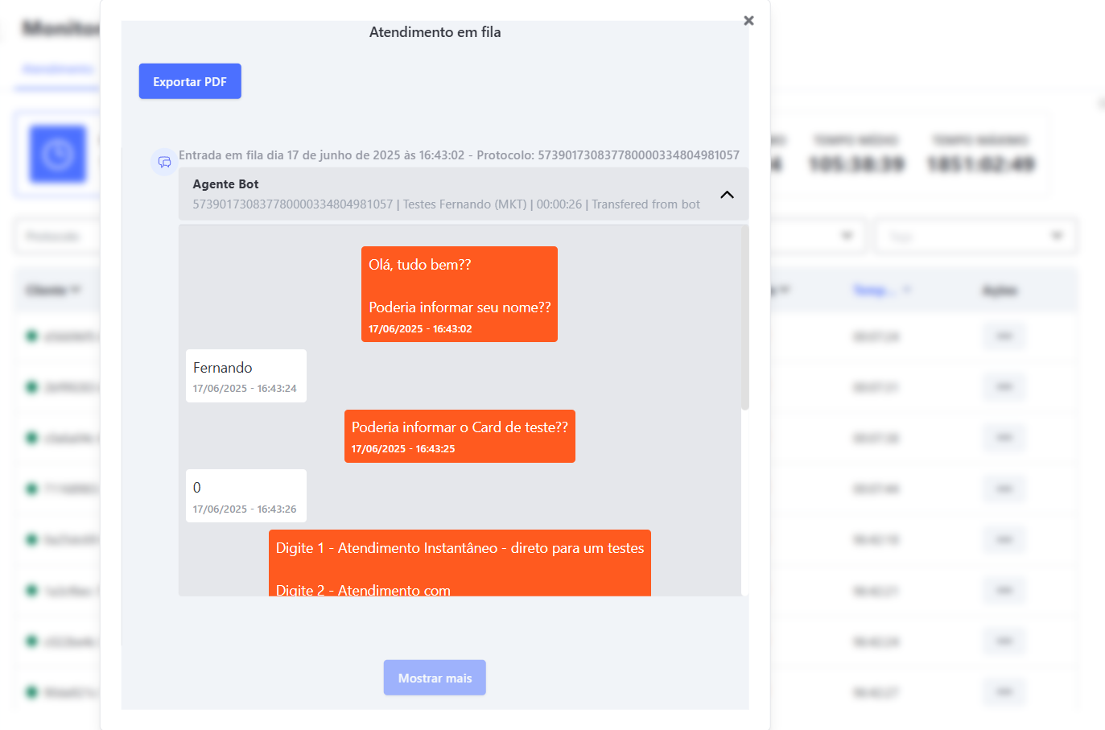This screenshot has width=1105, height=730.
Task: Click the Protocolo filter input field
Action: (x=56, y=237)
